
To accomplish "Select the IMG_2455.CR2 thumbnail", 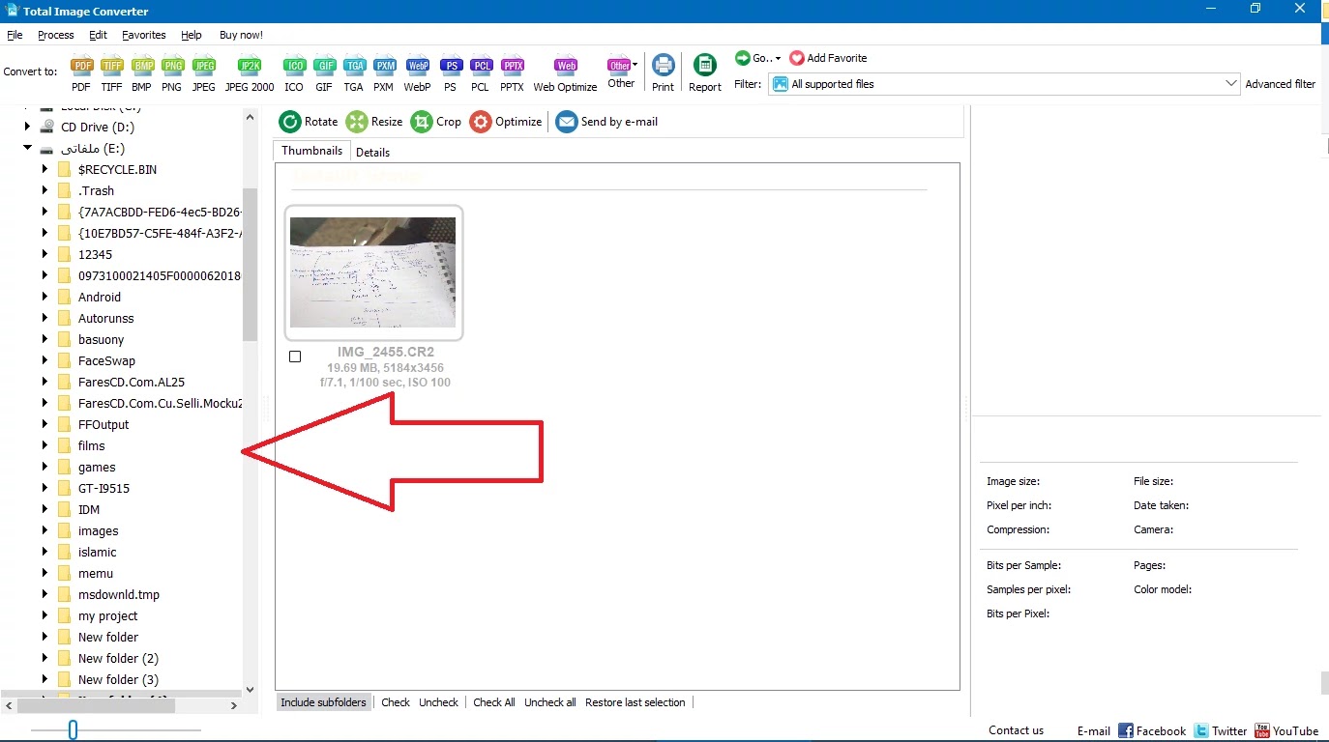I will 373,272.
